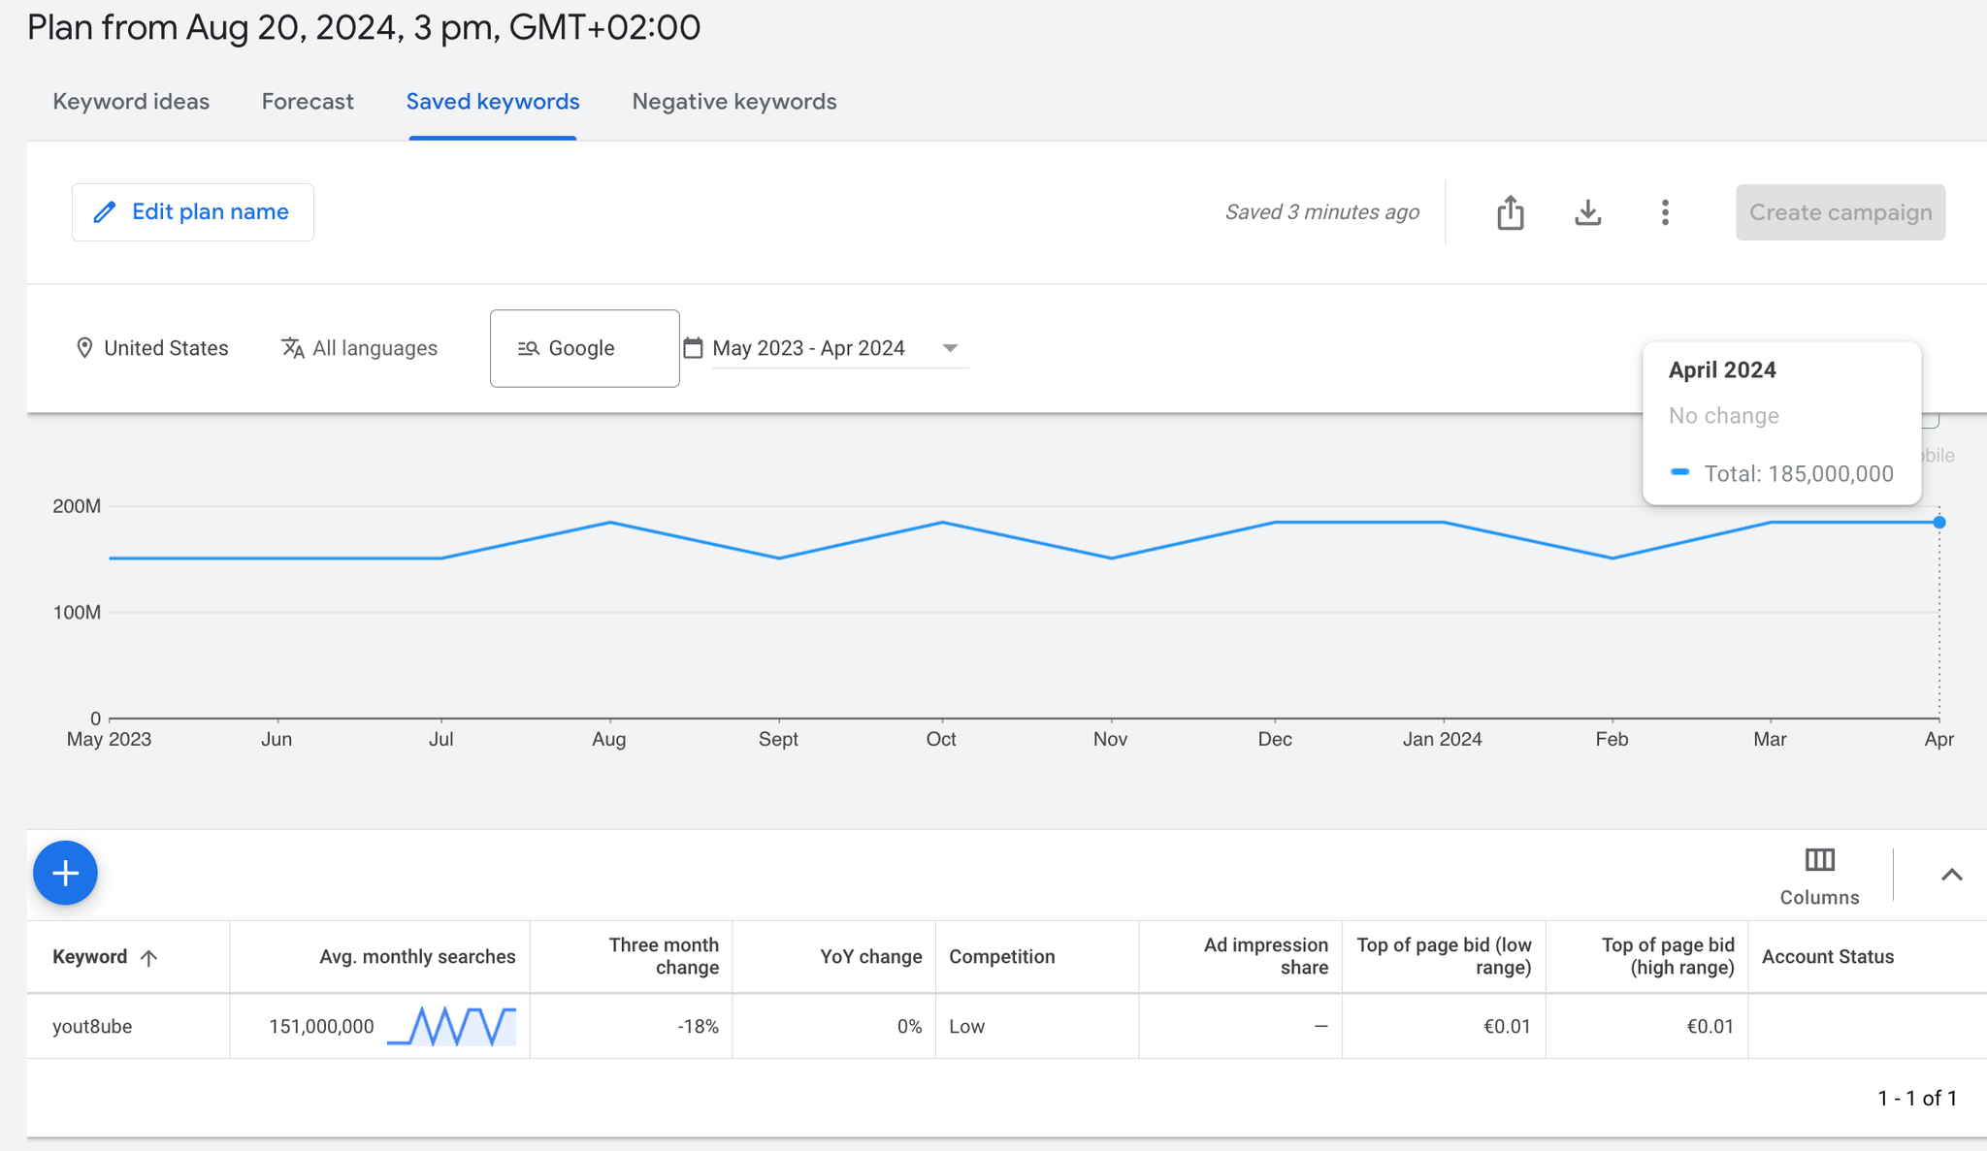Click the Edit plan name button
Viewport: 1987px width, 1151px height.
pyautogui.click(x=193, y=212)
